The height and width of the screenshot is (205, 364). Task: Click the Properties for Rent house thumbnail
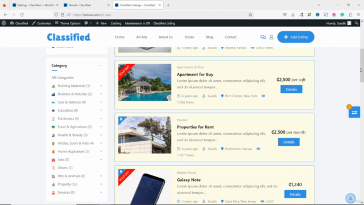pyautogui.click(x=144, y=135)
